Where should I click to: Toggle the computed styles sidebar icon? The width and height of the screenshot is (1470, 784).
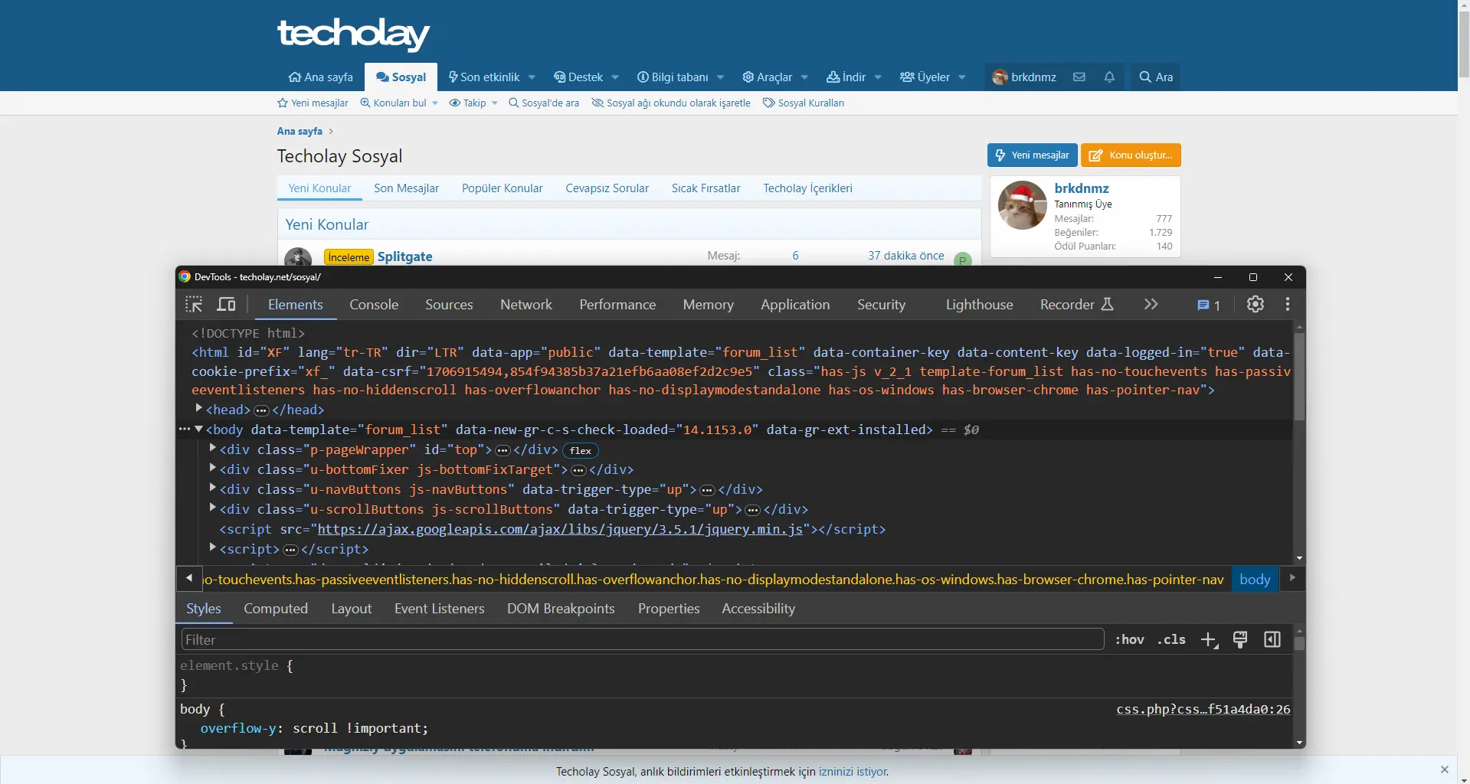[x=1272, y=639]
